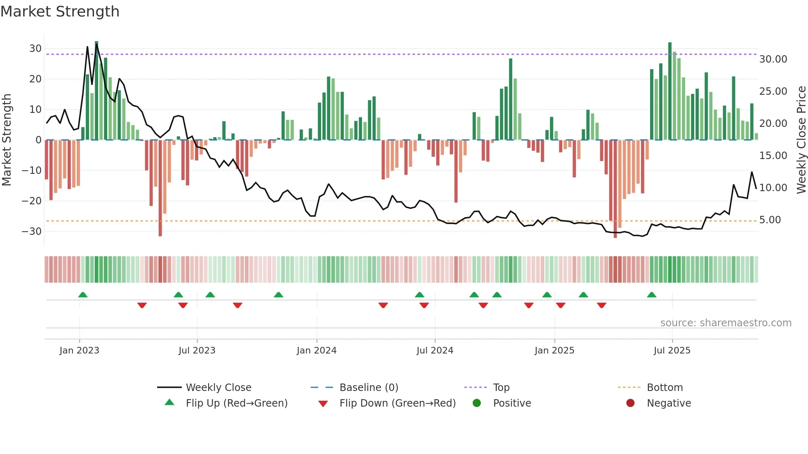Click the Jul 2025 x-axis label

(x=672, y=351)
